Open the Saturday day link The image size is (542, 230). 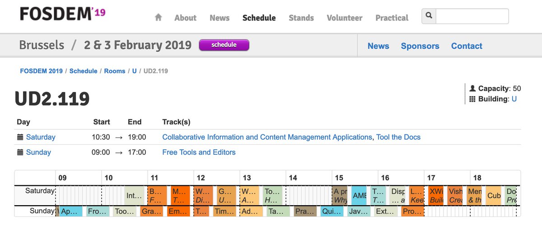[x=41, y=137]
